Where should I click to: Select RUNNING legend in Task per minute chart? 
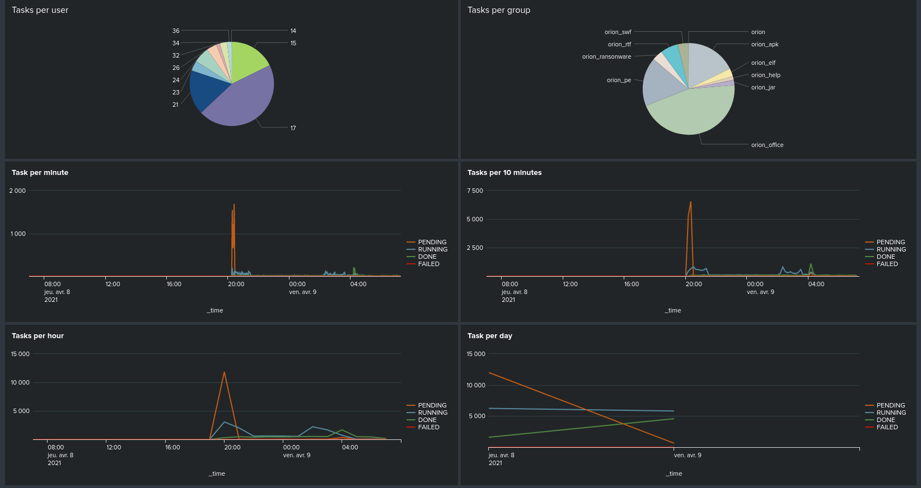pyautogui.click(x=427, y=249)
